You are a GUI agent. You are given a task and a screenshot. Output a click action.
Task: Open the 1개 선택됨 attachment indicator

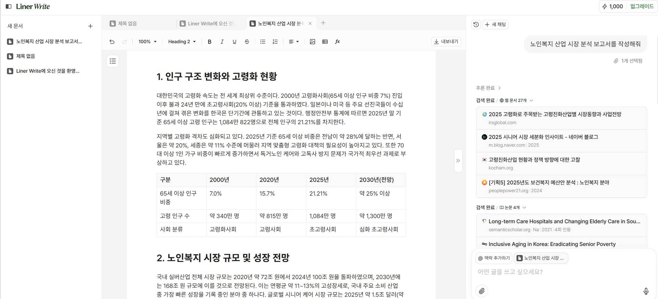(628, 61)
